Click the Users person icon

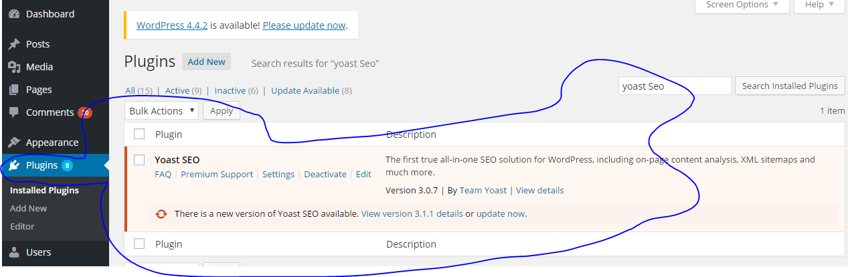point(14,252)
